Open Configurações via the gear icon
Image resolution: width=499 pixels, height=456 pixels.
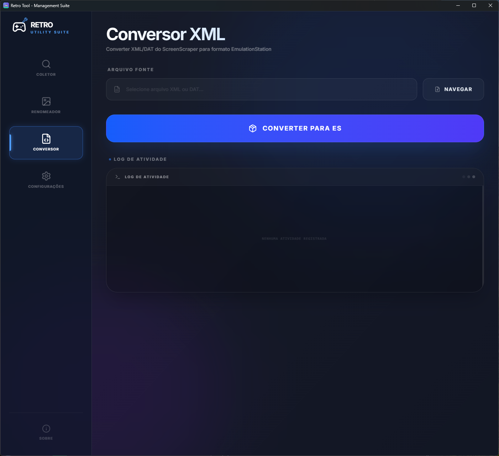pyautogui.click(x=46, y=176)
